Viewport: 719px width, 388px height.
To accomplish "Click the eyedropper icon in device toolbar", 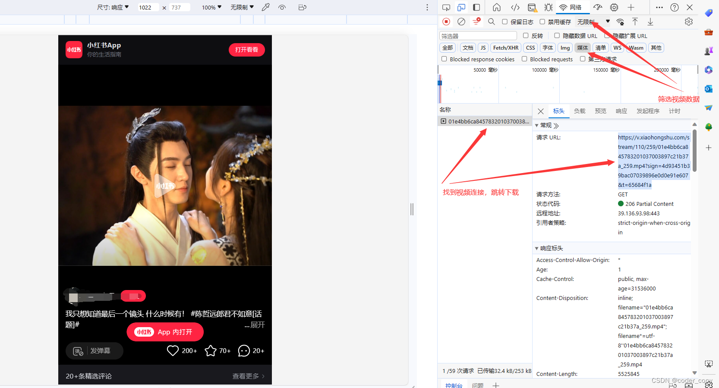I will pyautogui.click(x=266, y=7).
